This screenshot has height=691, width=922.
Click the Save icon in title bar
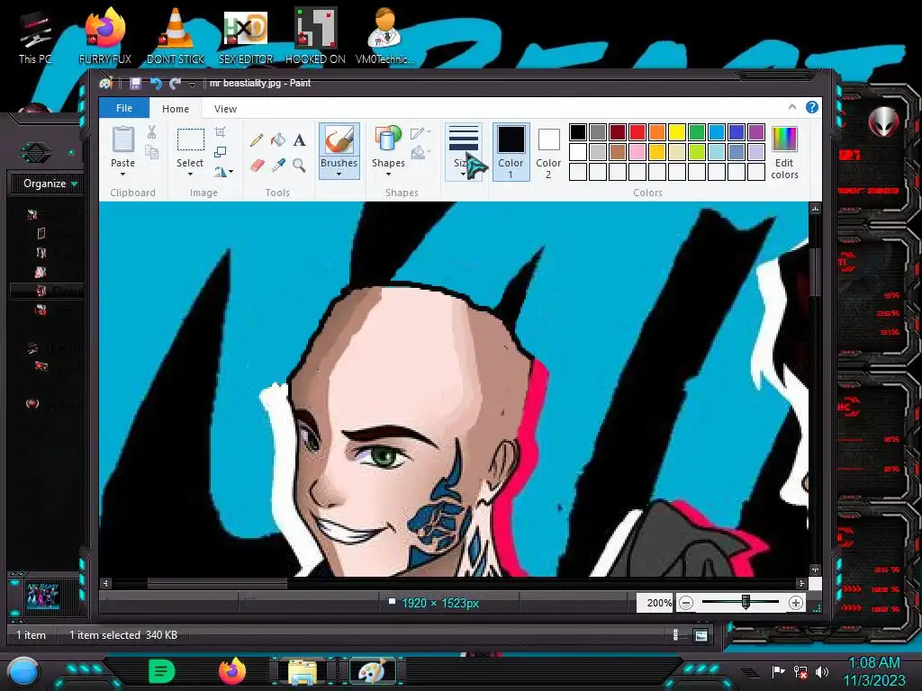pyautogui.click(x=135, y=84)
